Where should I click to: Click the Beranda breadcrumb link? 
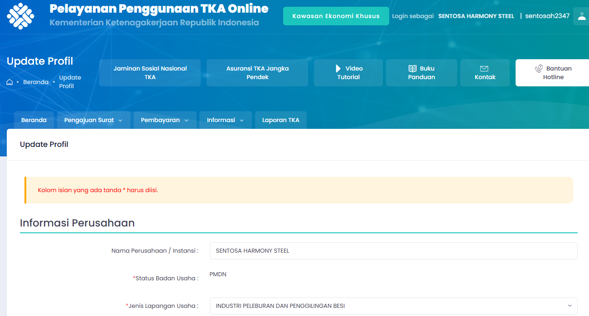coord(36,82)
